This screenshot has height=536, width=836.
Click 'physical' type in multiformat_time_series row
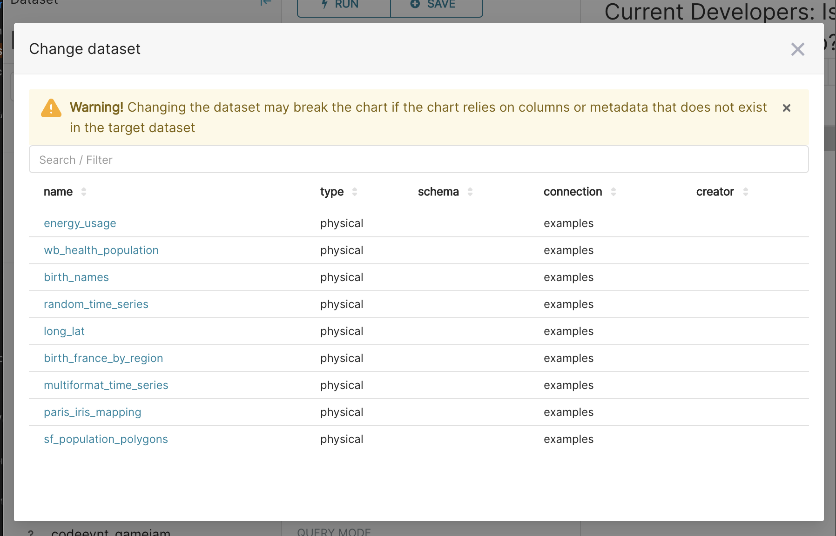pos(342,385)
